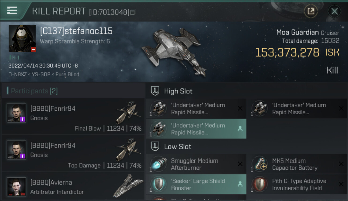Open Avierna's pilot portrait

pos(16,187)
